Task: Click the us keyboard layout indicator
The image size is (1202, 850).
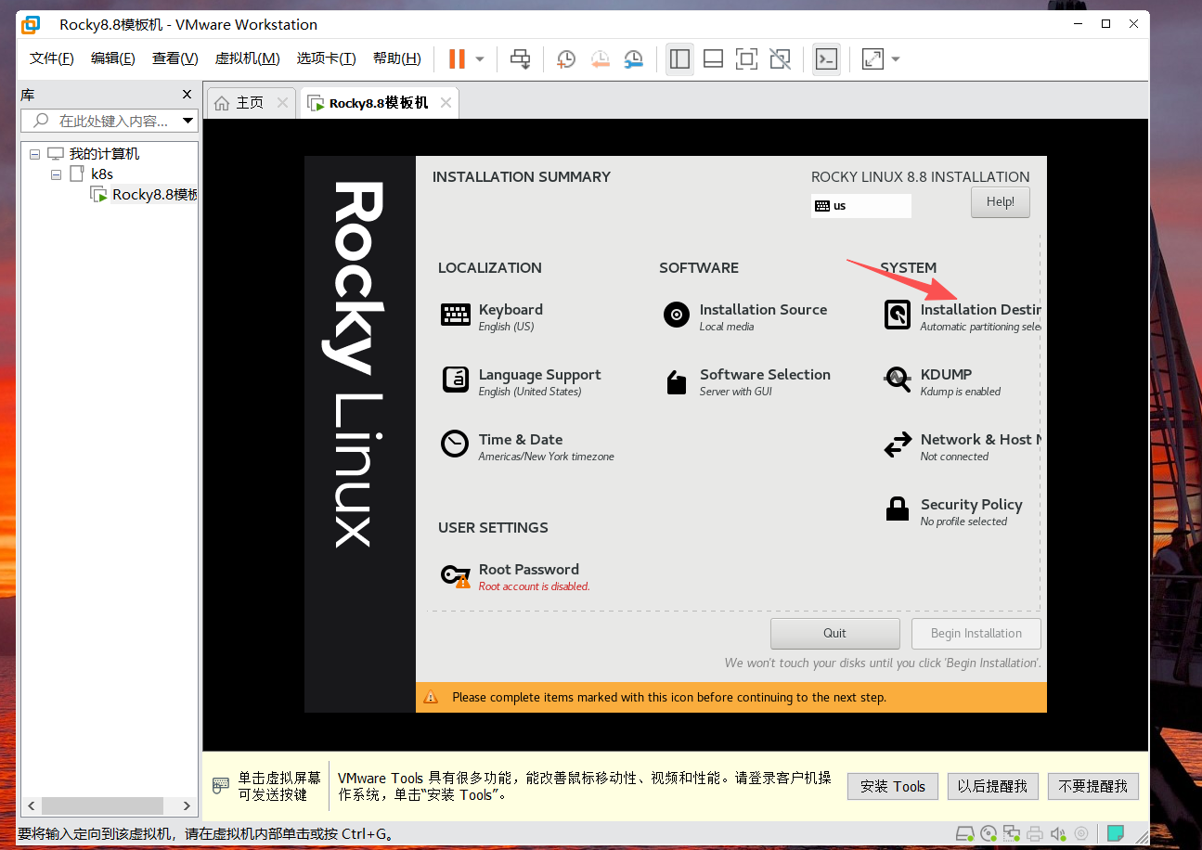Action: tap(861, 206)
